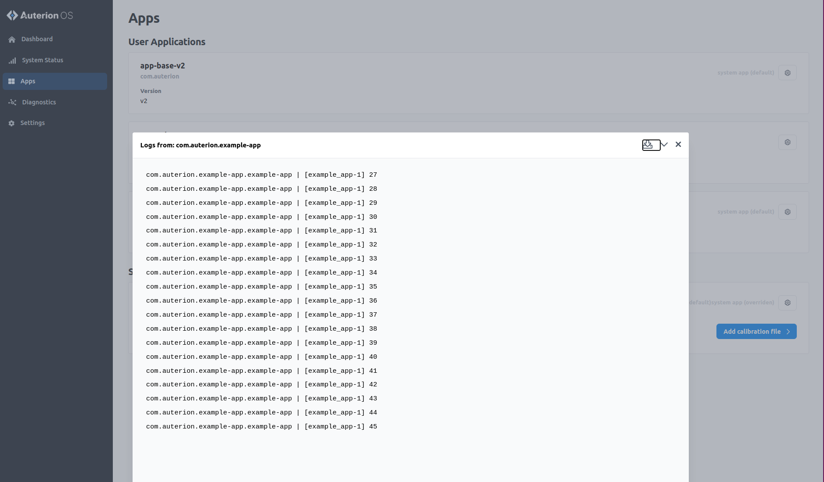Image resolution: width=824 pixels, height=482 pixels.
Task: Click the log line ending in 45
Action: 261,427
